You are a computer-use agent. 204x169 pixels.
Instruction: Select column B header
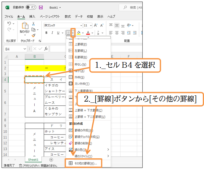click(34, 57)
